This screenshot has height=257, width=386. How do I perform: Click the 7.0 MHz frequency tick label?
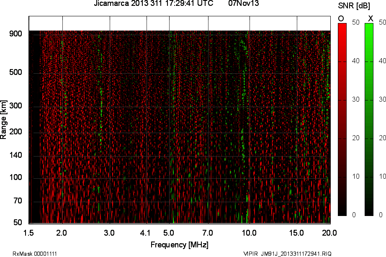point(208,232)
